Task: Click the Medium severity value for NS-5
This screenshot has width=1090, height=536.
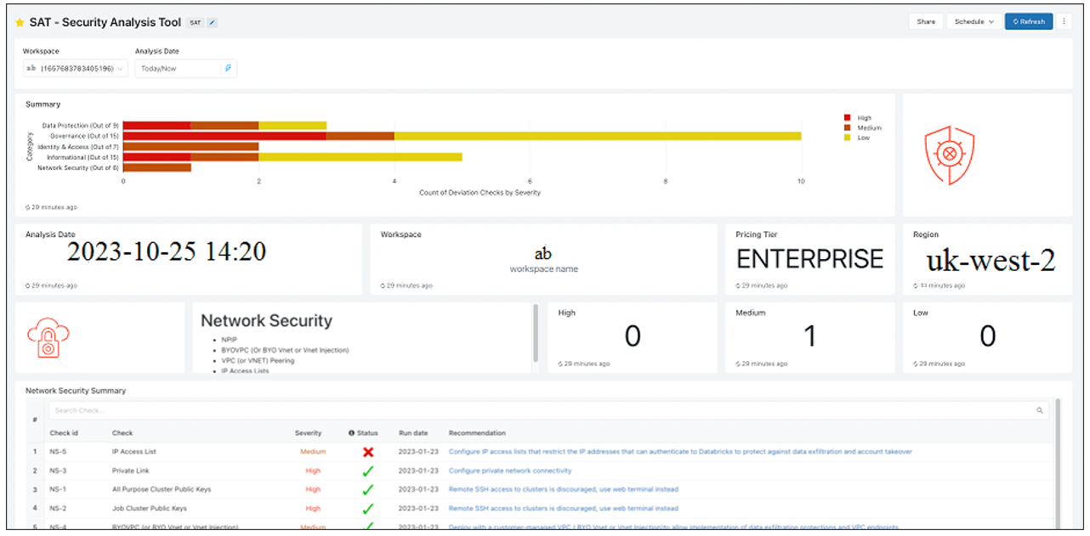Action: pos(313,452)
